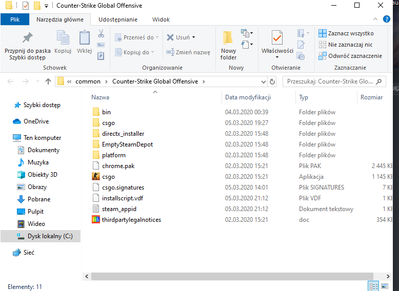
Task: Click the horizontal scrollbar thumb
Action: click(x=232, y=276)
